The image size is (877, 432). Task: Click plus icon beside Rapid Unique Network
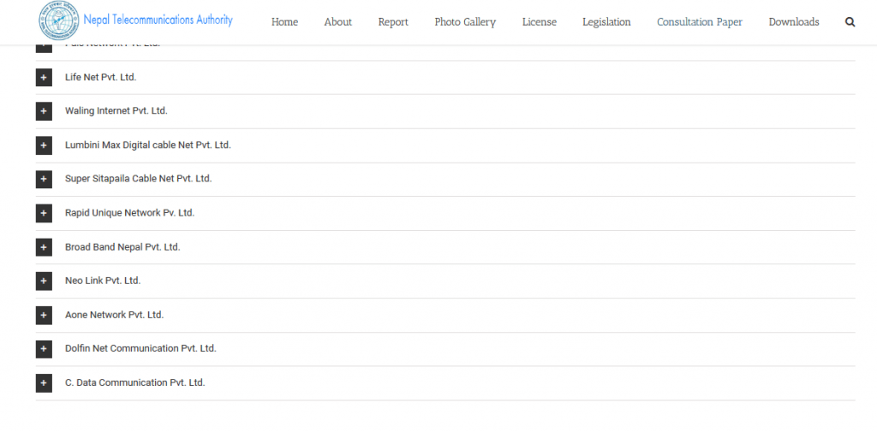point(44,213)
